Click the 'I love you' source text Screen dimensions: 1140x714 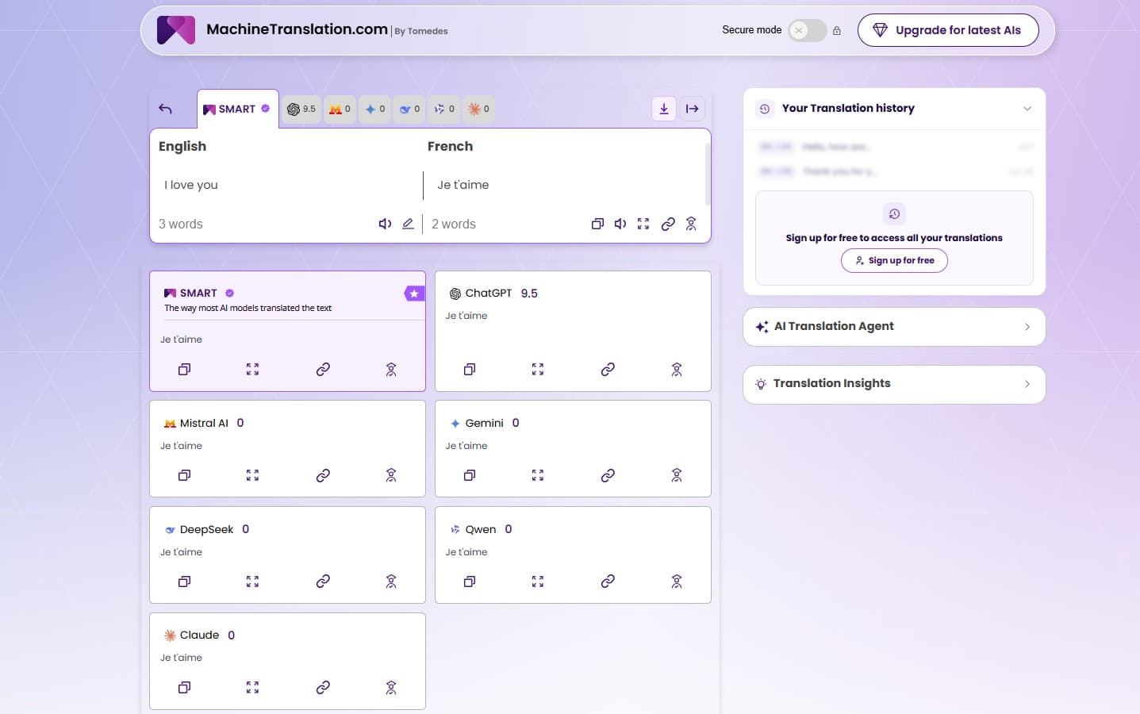tap(191, 185)
